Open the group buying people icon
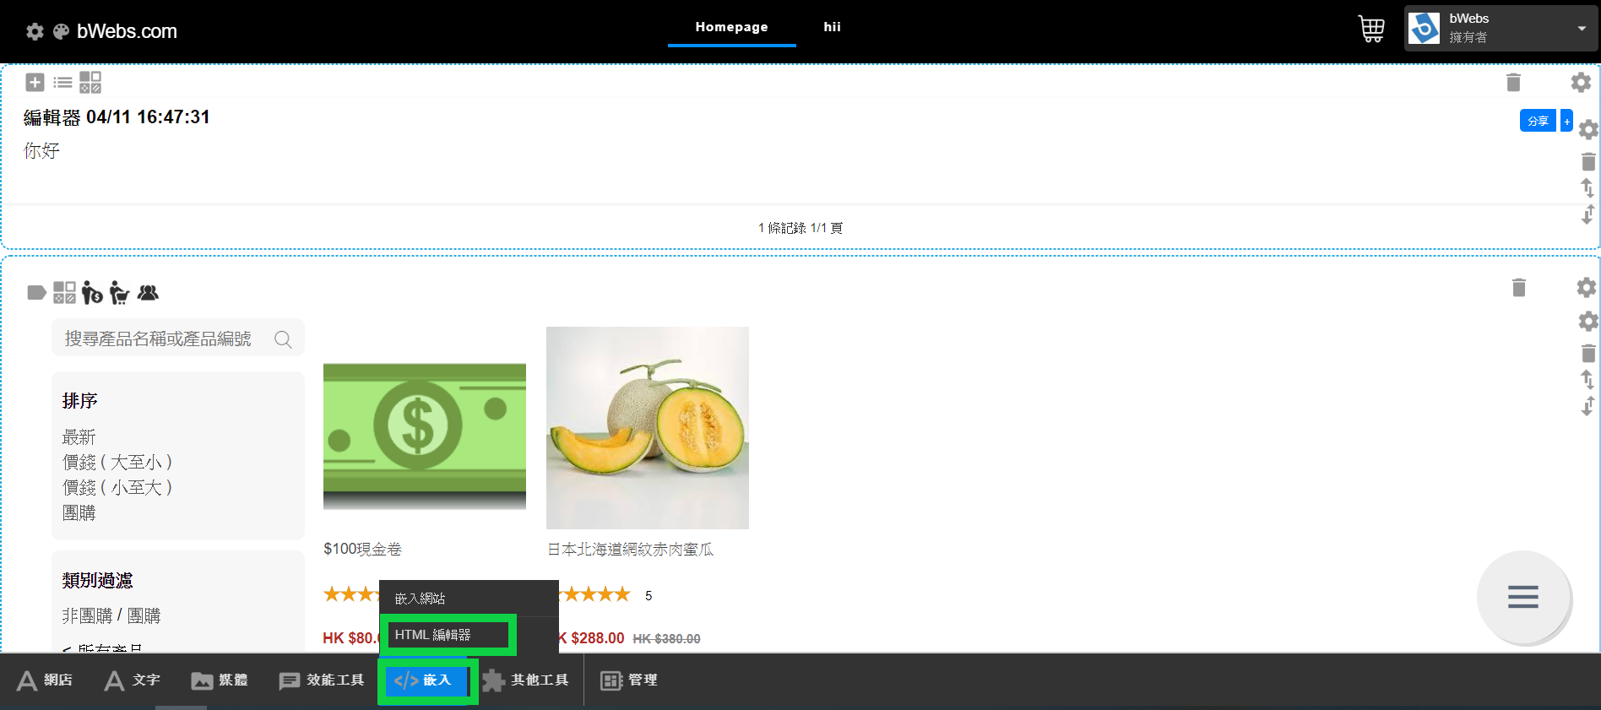 [x=148, y=293]
